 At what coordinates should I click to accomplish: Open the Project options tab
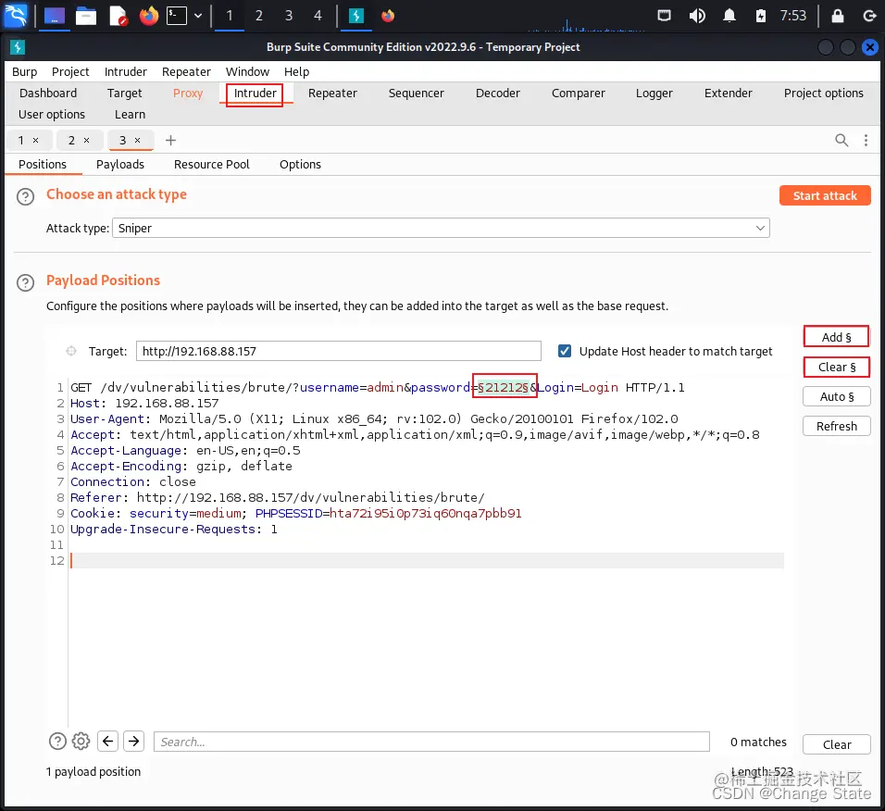824,94
